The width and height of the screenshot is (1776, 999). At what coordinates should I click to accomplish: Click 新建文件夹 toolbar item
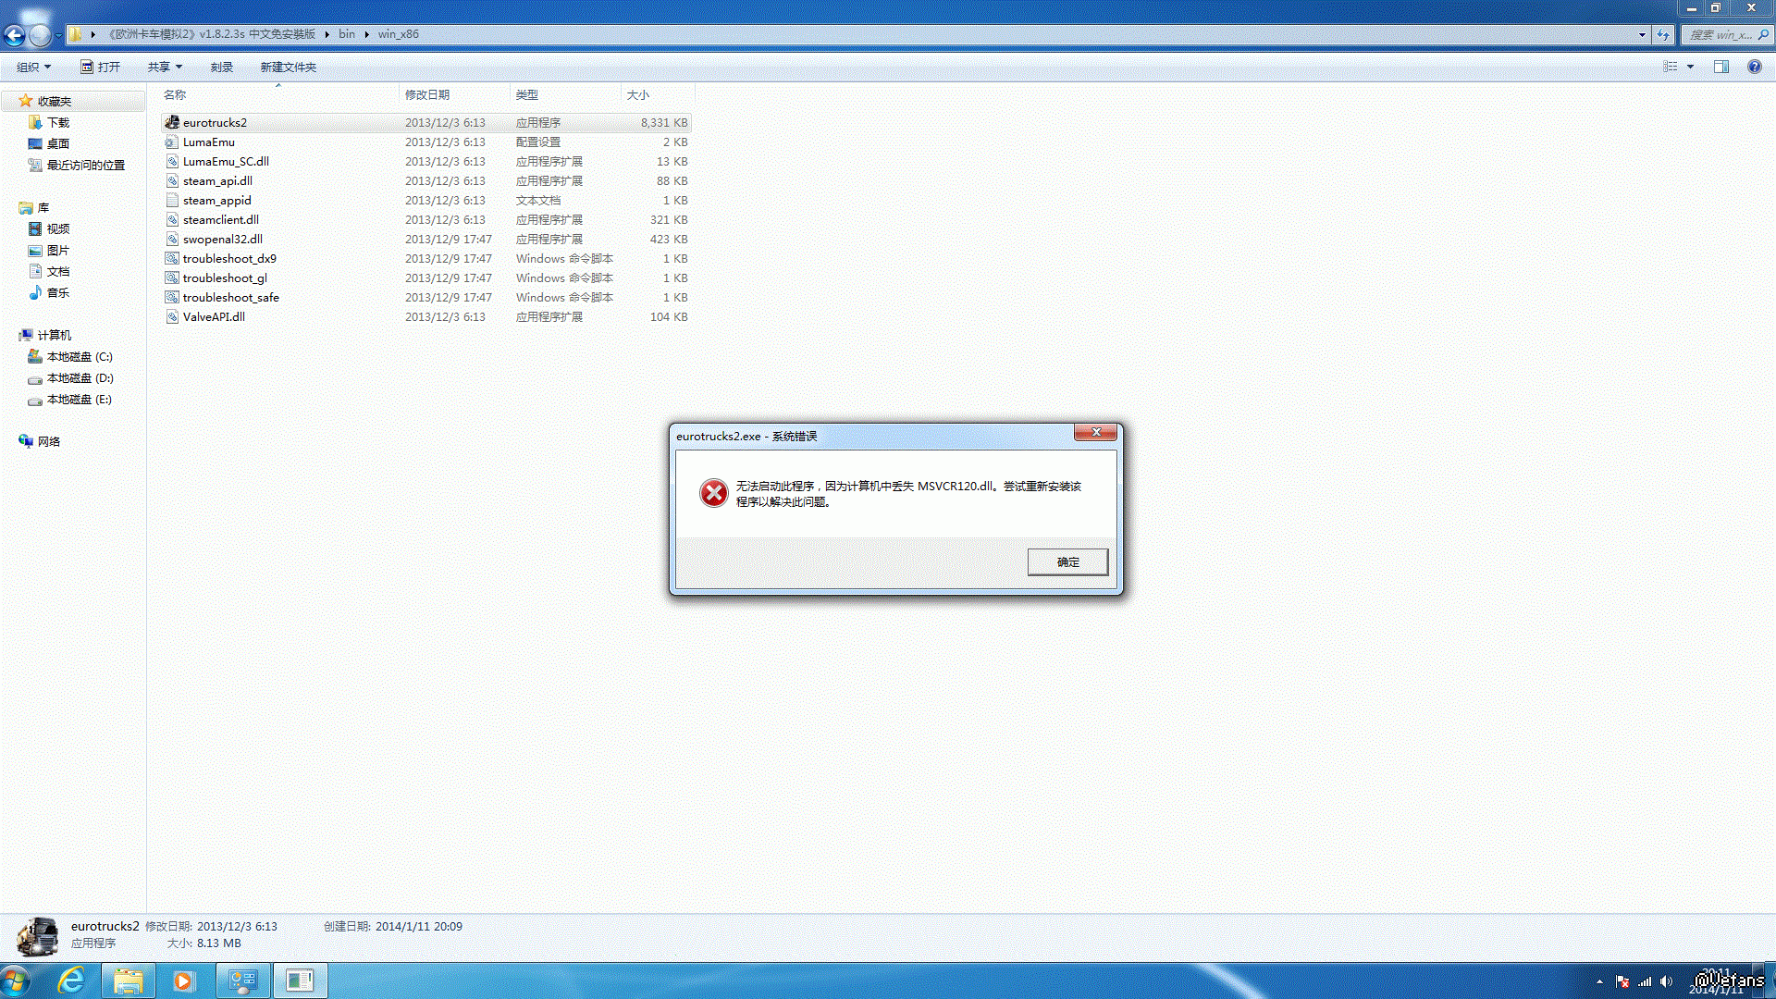[288, 67]
